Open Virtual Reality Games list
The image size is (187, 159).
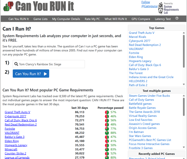point(143,116)
